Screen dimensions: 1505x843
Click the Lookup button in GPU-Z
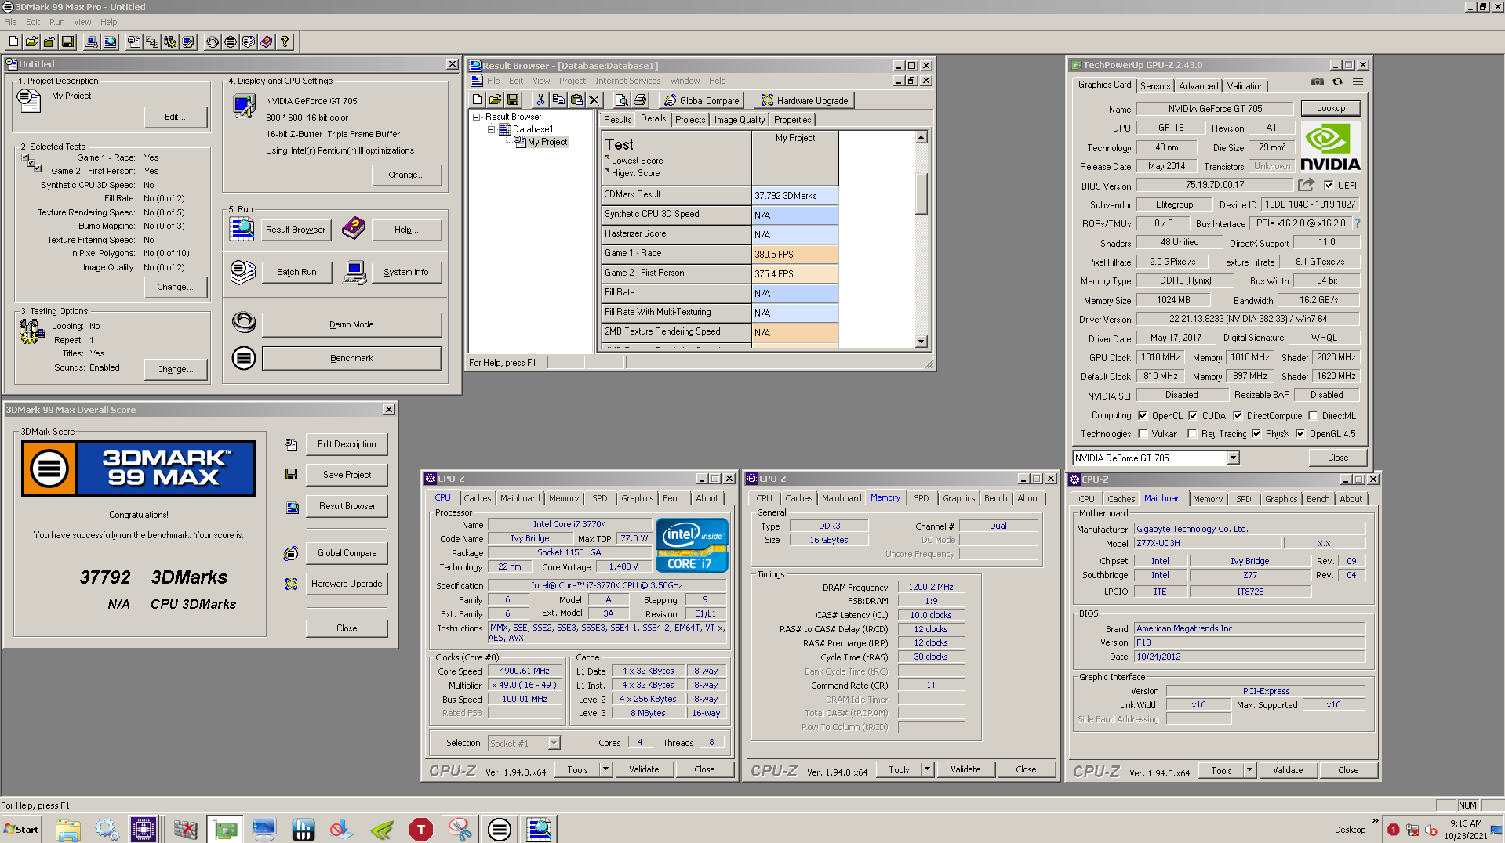coord(1330,108)
